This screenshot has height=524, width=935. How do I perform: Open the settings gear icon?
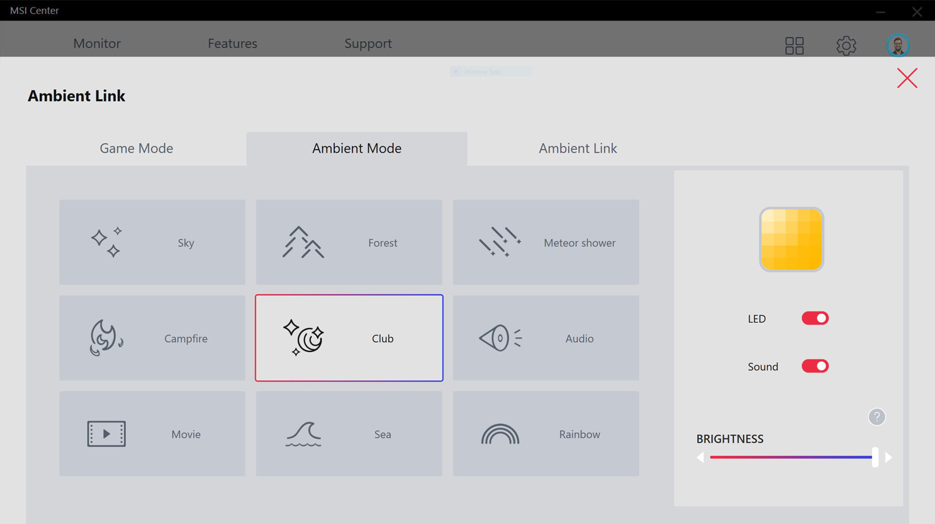point(846,45)
